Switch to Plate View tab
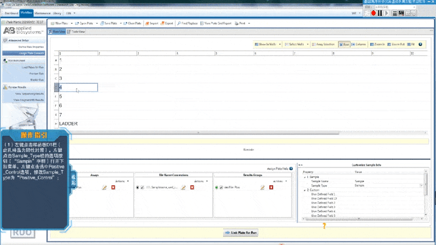 57,32
